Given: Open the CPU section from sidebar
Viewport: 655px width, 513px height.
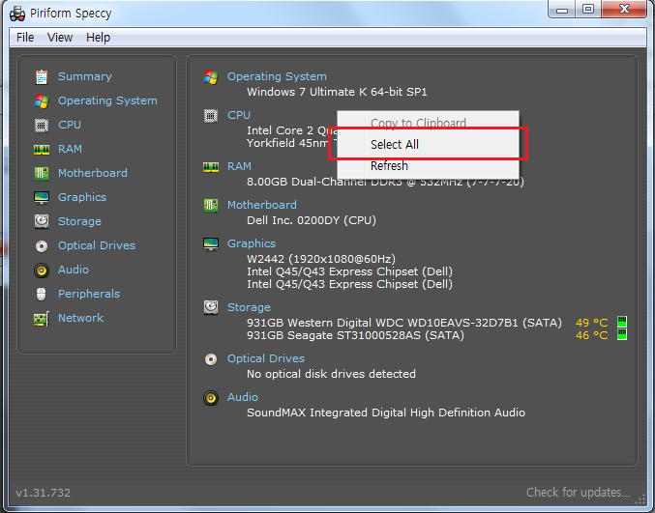Looking at the screenshot, I should click(70, 126).
